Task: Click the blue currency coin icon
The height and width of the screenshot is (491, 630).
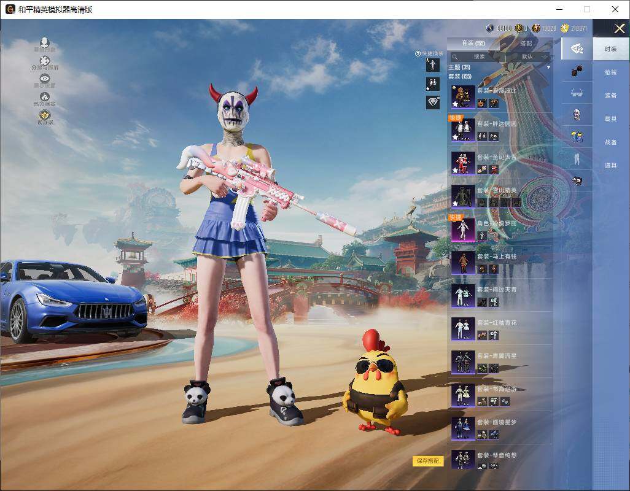Action: 490,28
